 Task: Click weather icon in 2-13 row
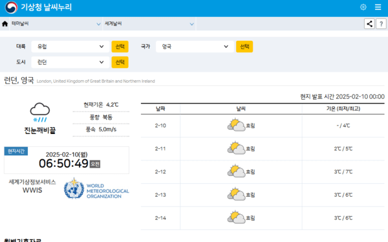236,195
